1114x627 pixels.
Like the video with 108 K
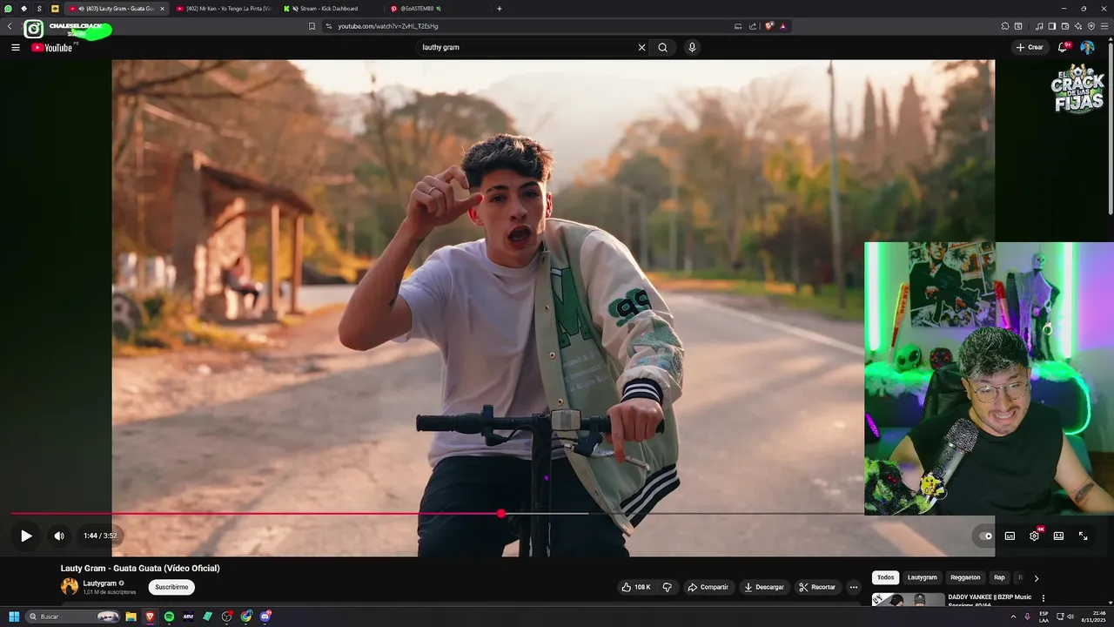point(637,587)
